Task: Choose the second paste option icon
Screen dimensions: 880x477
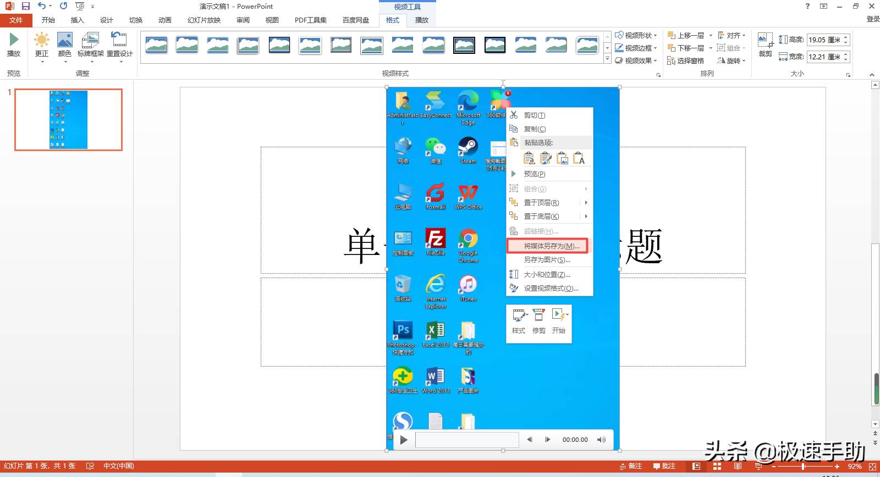Action: point(546,158)
